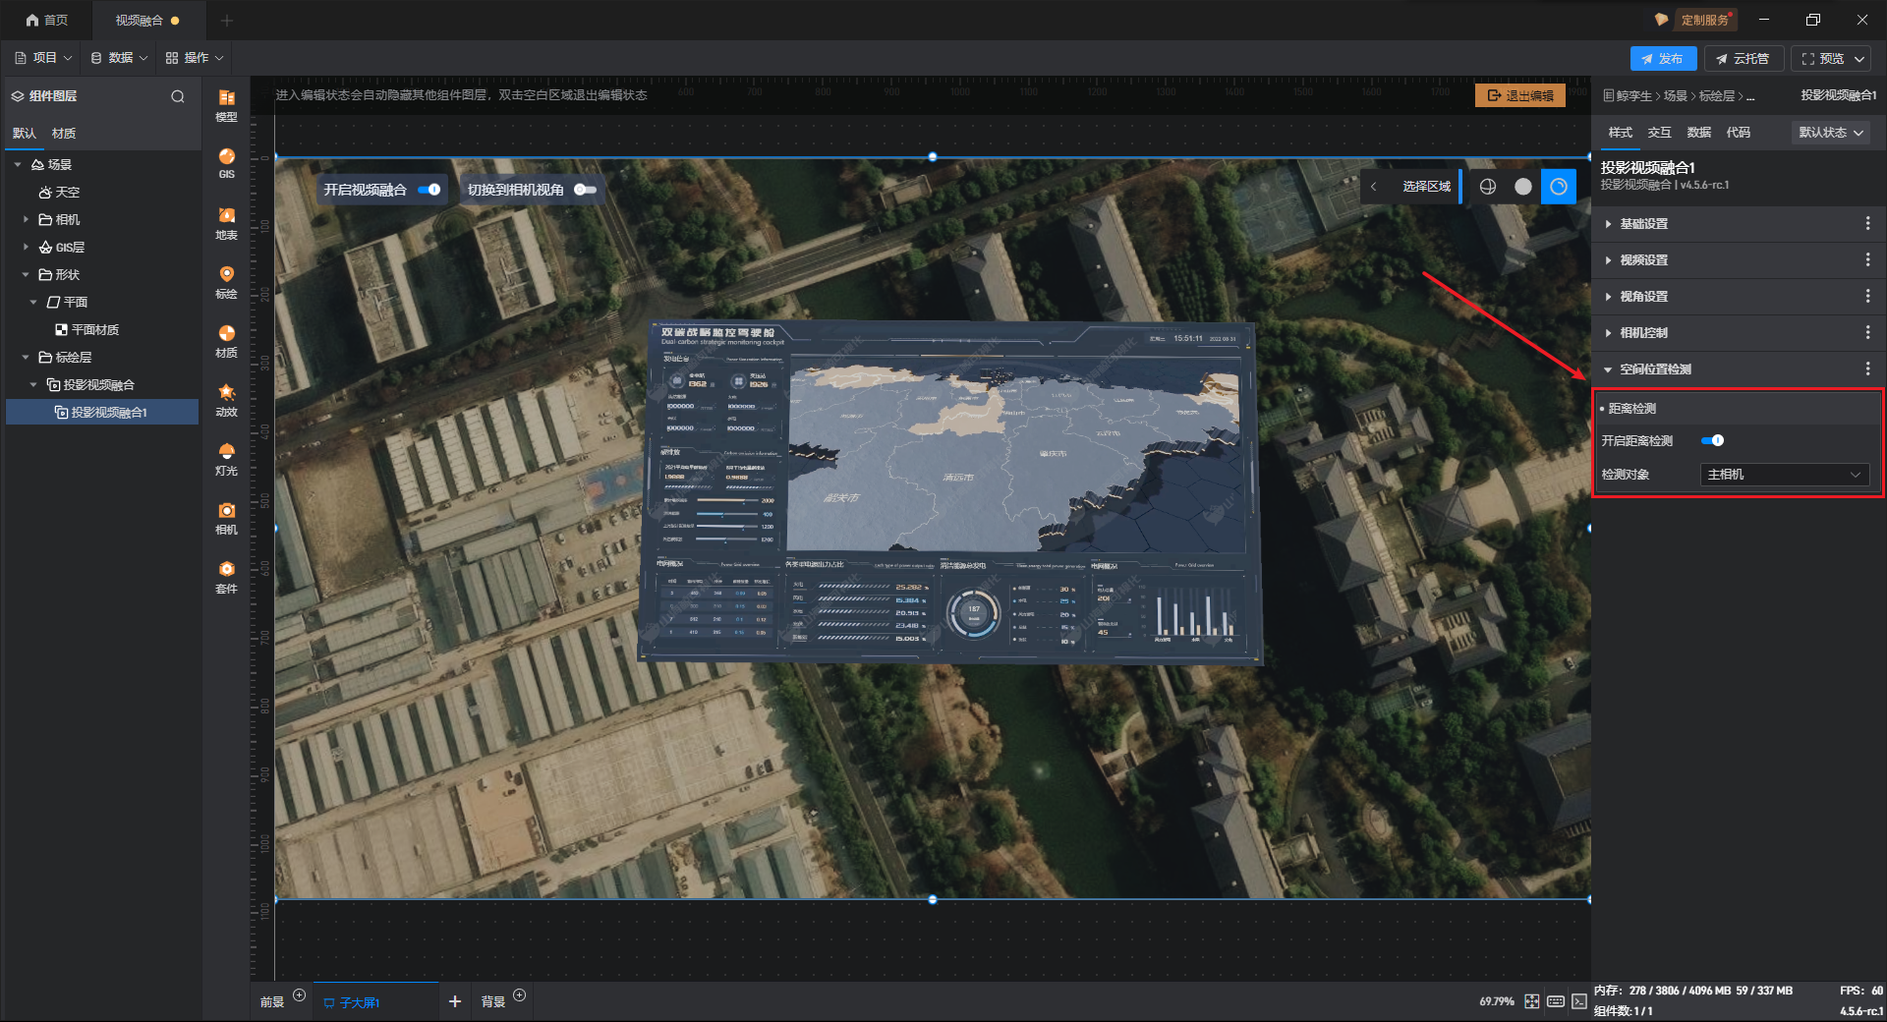Click the 发布 publish button
The height and width of the screenshot is (1022, 1887).
(1662, 59)
